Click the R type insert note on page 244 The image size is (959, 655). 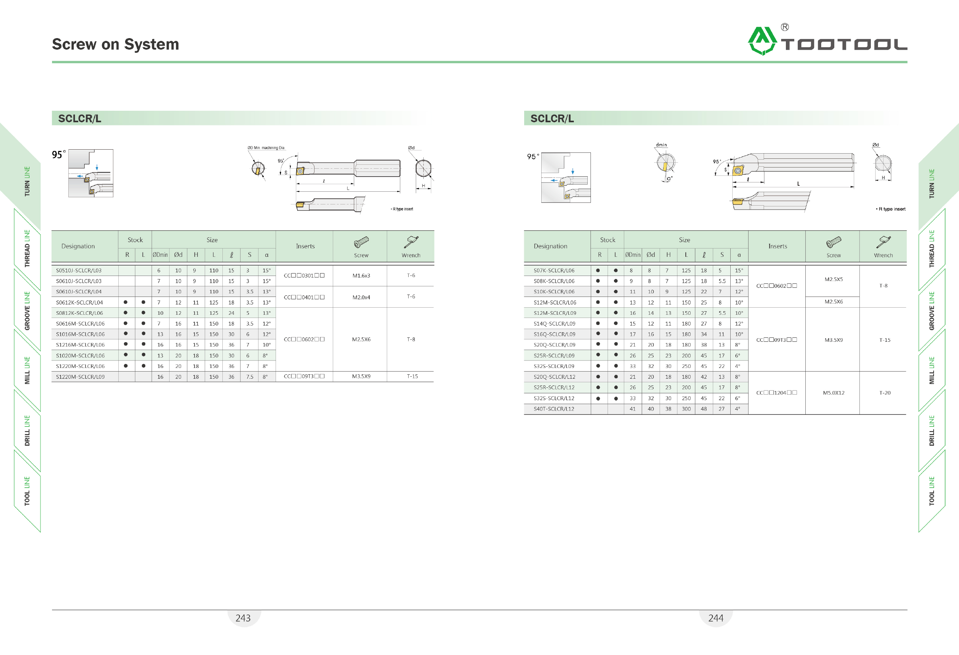coord(891,209)
